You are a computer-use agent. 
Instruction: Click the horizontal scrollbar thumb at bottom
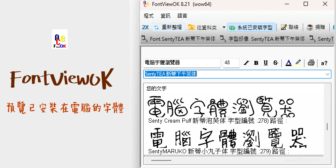pos(161,160)
